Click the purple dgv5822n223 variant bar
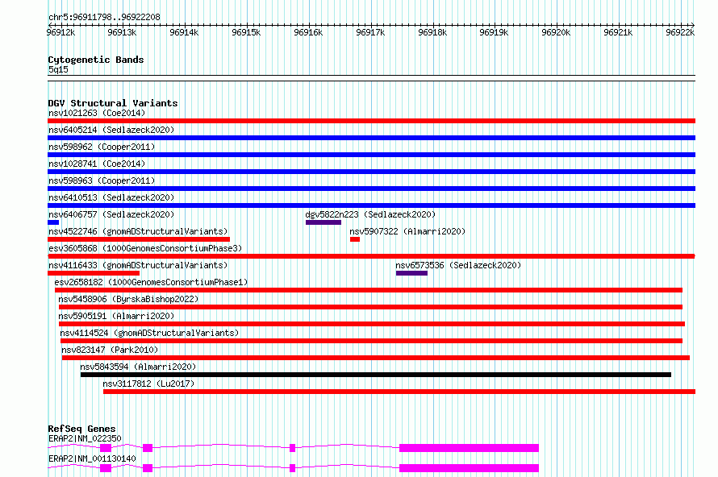This screenshot has width=718, height=477. [x=324, y=222]
